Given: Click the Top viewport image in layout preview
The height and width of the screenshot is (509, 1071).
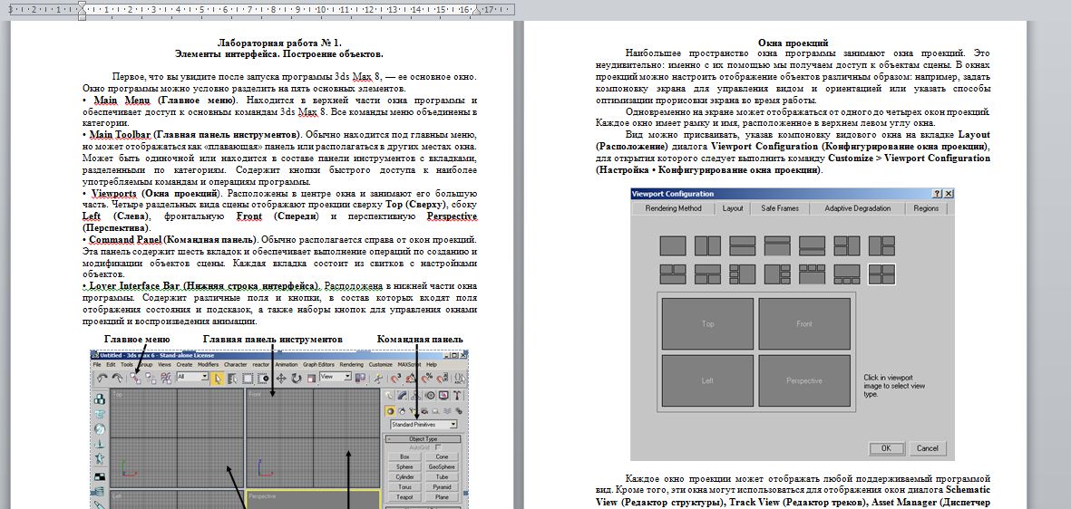Looking at the screenshot, I should pyautogui.click(x=707, y=323).
